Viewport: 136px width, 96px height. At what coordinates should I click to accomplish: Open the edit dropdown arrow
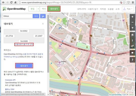(38, 9)
